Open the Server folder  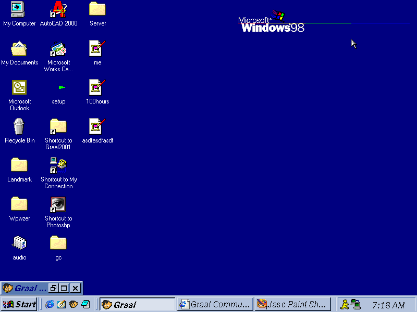[97, 9]
